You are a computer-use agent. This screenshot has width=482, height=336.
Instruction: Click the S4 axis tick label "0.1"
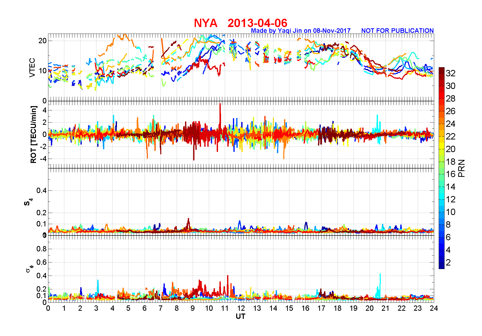(x=42, y=224)
